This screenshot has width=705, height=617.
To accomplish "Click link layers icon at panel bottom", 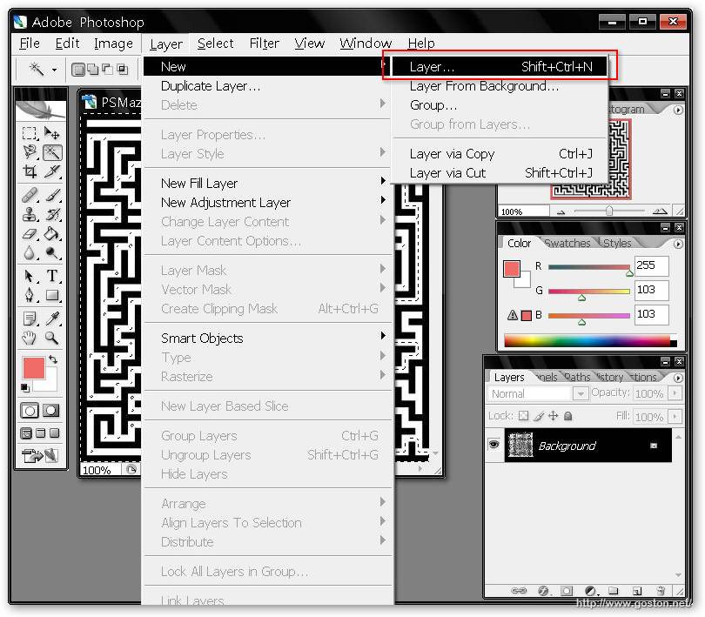I will pyautogui.click(x=519, y=591).
